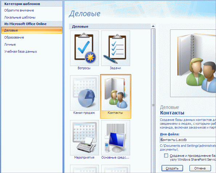The width and height of the screenshot is (216, 173).
Task: Open Обратите внимание category
Action: (x=19, y=10)
